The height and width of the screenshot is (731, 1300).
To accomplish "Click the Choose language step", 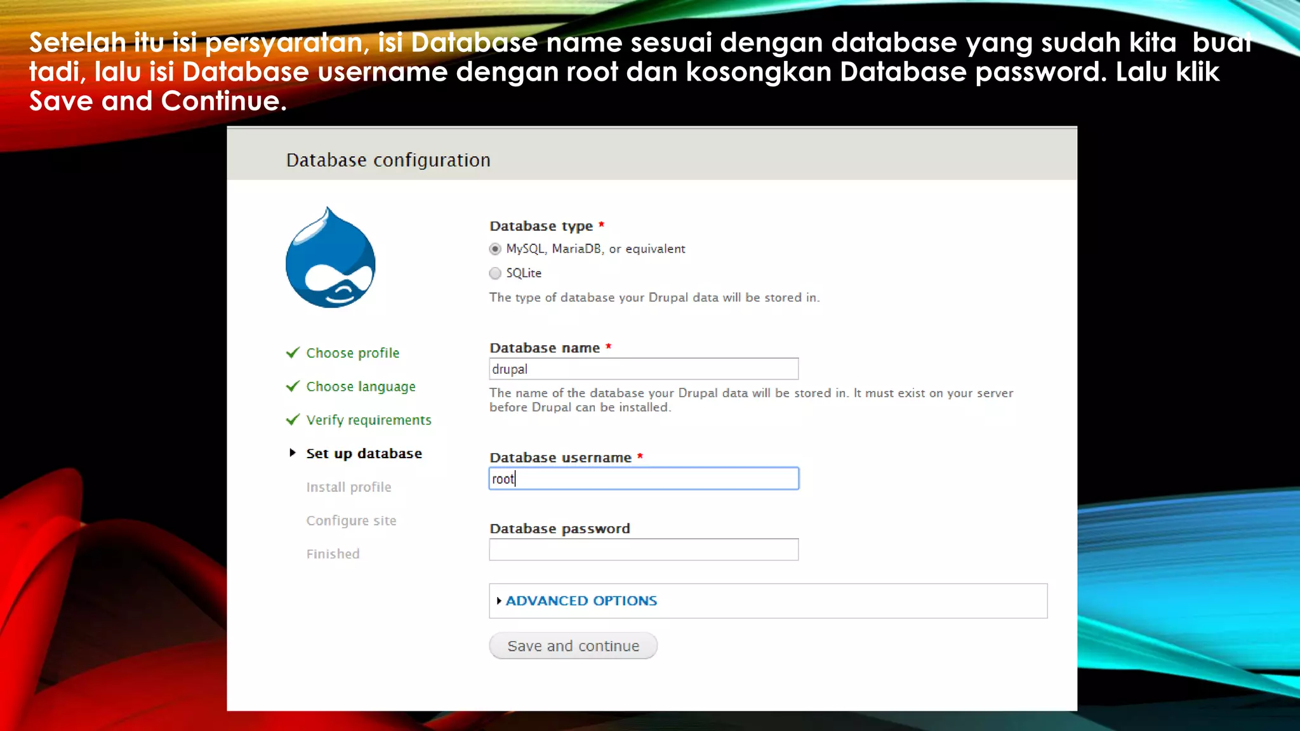I will [x=361, y=386].
